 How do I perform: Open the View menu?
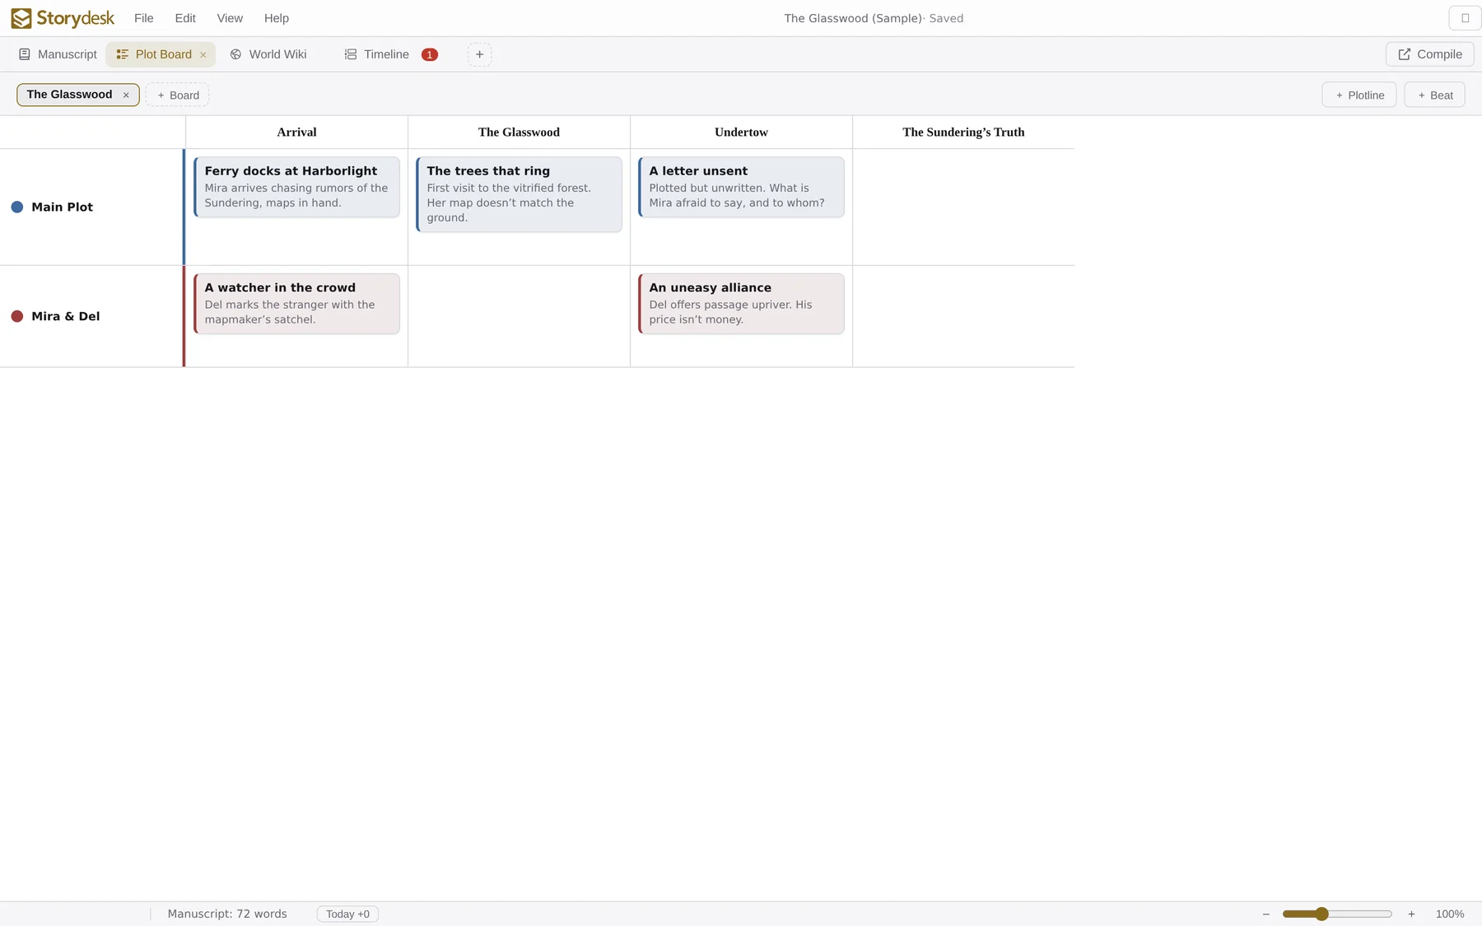click(230, 18)
